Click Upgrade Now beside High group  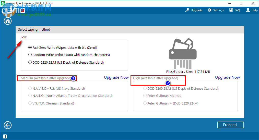(227, 77)
